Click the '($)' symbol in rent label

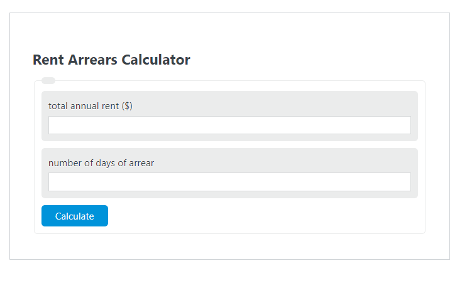[127, 106]
